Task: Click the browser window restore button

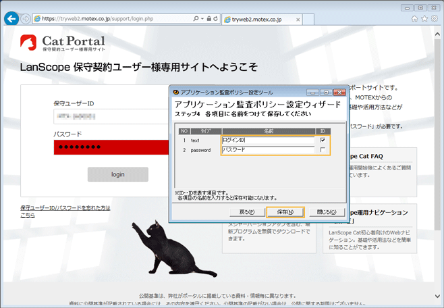Action: tap(421, 7)
